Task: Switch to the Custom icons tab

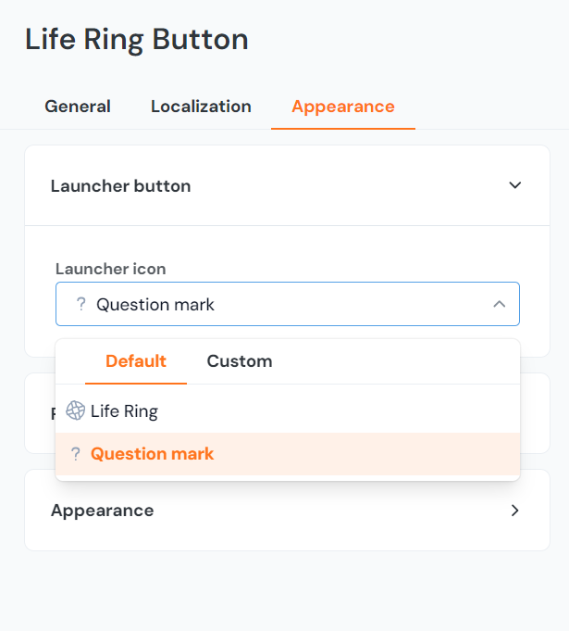Action: click(239, 361)
